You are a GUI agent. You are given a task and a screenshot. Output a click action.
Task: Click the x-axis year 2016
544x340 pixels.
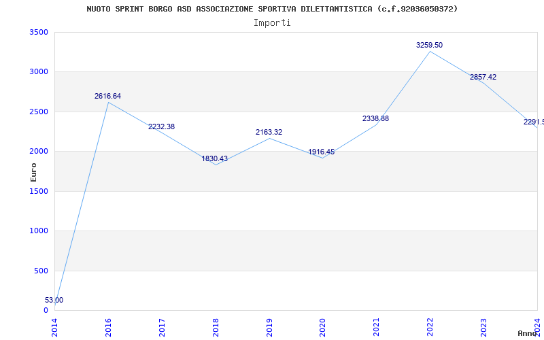108,327
